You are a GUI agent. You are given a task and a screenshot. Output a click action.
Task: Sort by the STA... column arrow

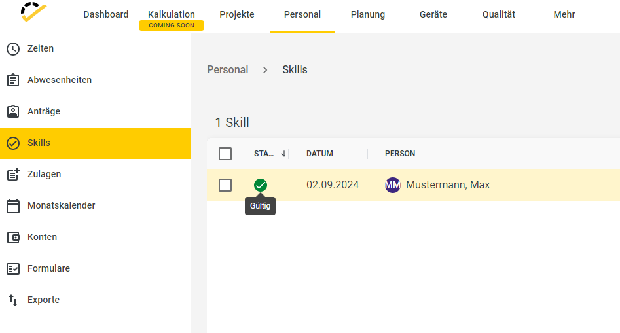(x=283, y=154)
